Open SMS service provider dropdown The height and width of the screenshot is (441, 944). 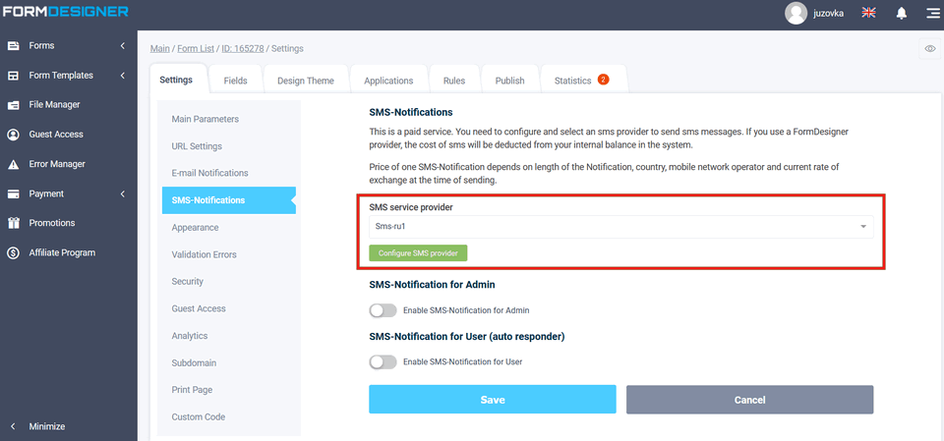(x=619, y=227)
